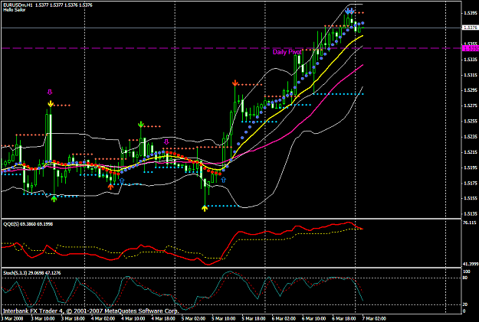479x322 pixels.
Task: Click the 1.5135 price axis label
Action: (471, 214)
